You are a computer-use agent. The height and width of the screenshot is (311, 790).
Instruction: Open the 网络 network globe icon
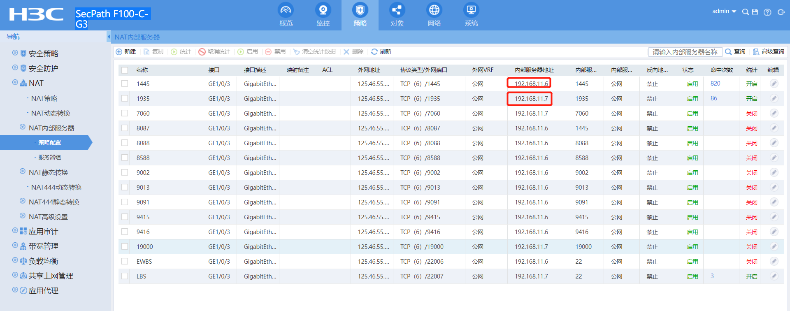click(x=434, y=11)
